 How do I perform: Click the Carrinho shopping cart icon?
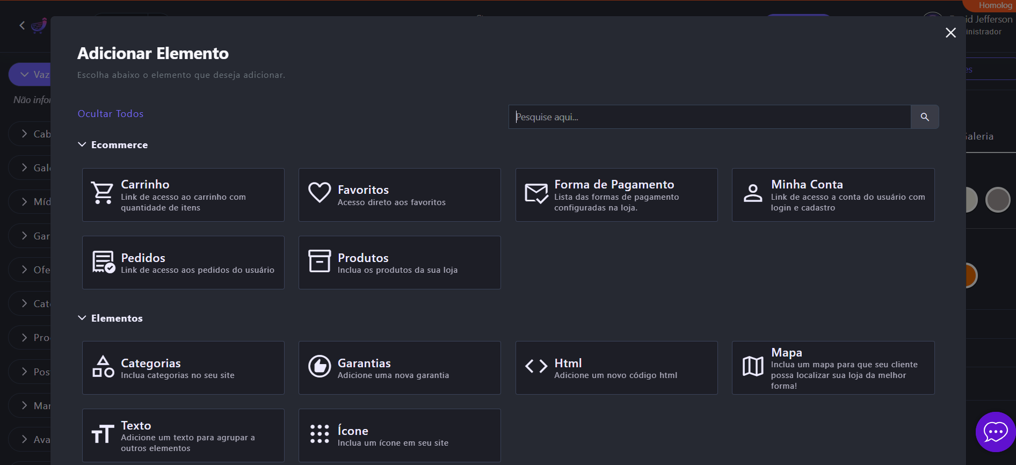[x=102, y=193]
